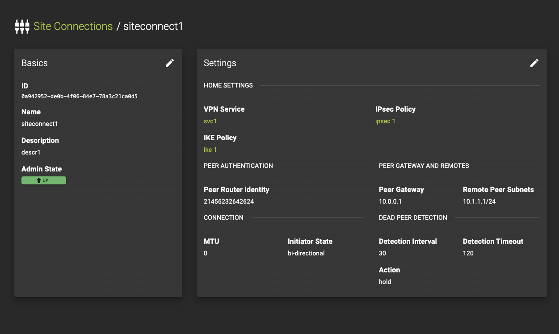Screen dimensions: 559x334
Task: Click the initiator state value bi-directional
Action: tap(306, 253)
